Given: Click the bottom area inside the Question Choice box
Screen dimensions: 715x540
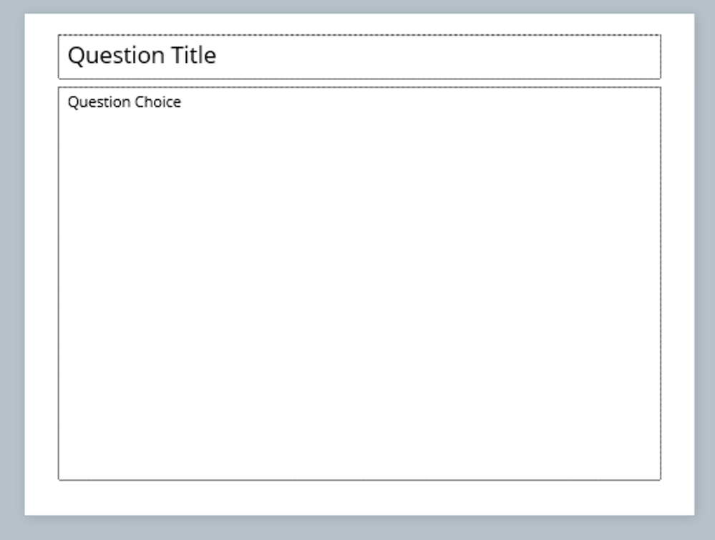Looking at the screenshot, I should click(x=359, y=458).
